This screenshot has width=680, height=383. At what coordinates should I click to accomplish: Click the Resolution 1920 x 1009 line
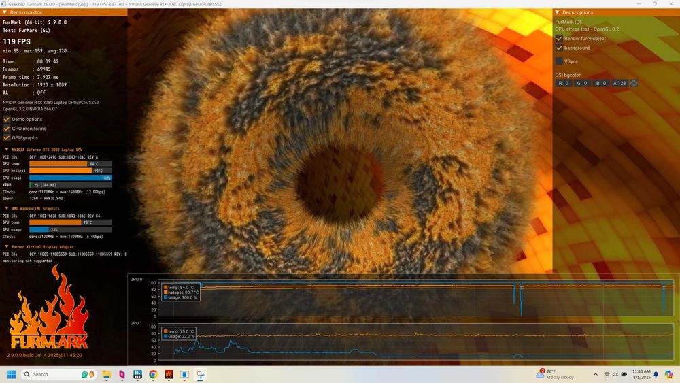pyautogui.click(x=35, y=85)
